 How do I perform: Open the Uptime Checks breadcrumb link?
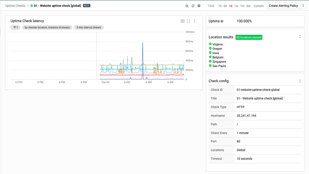[15, 5]
